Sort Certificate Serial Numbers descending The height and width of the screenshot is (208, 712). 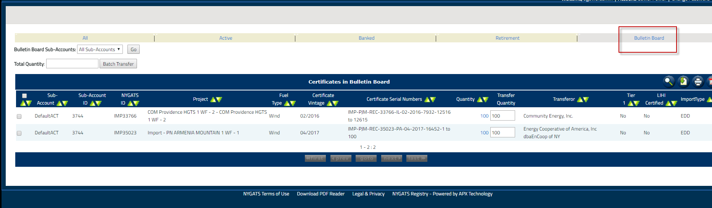[x=433, y=100]
